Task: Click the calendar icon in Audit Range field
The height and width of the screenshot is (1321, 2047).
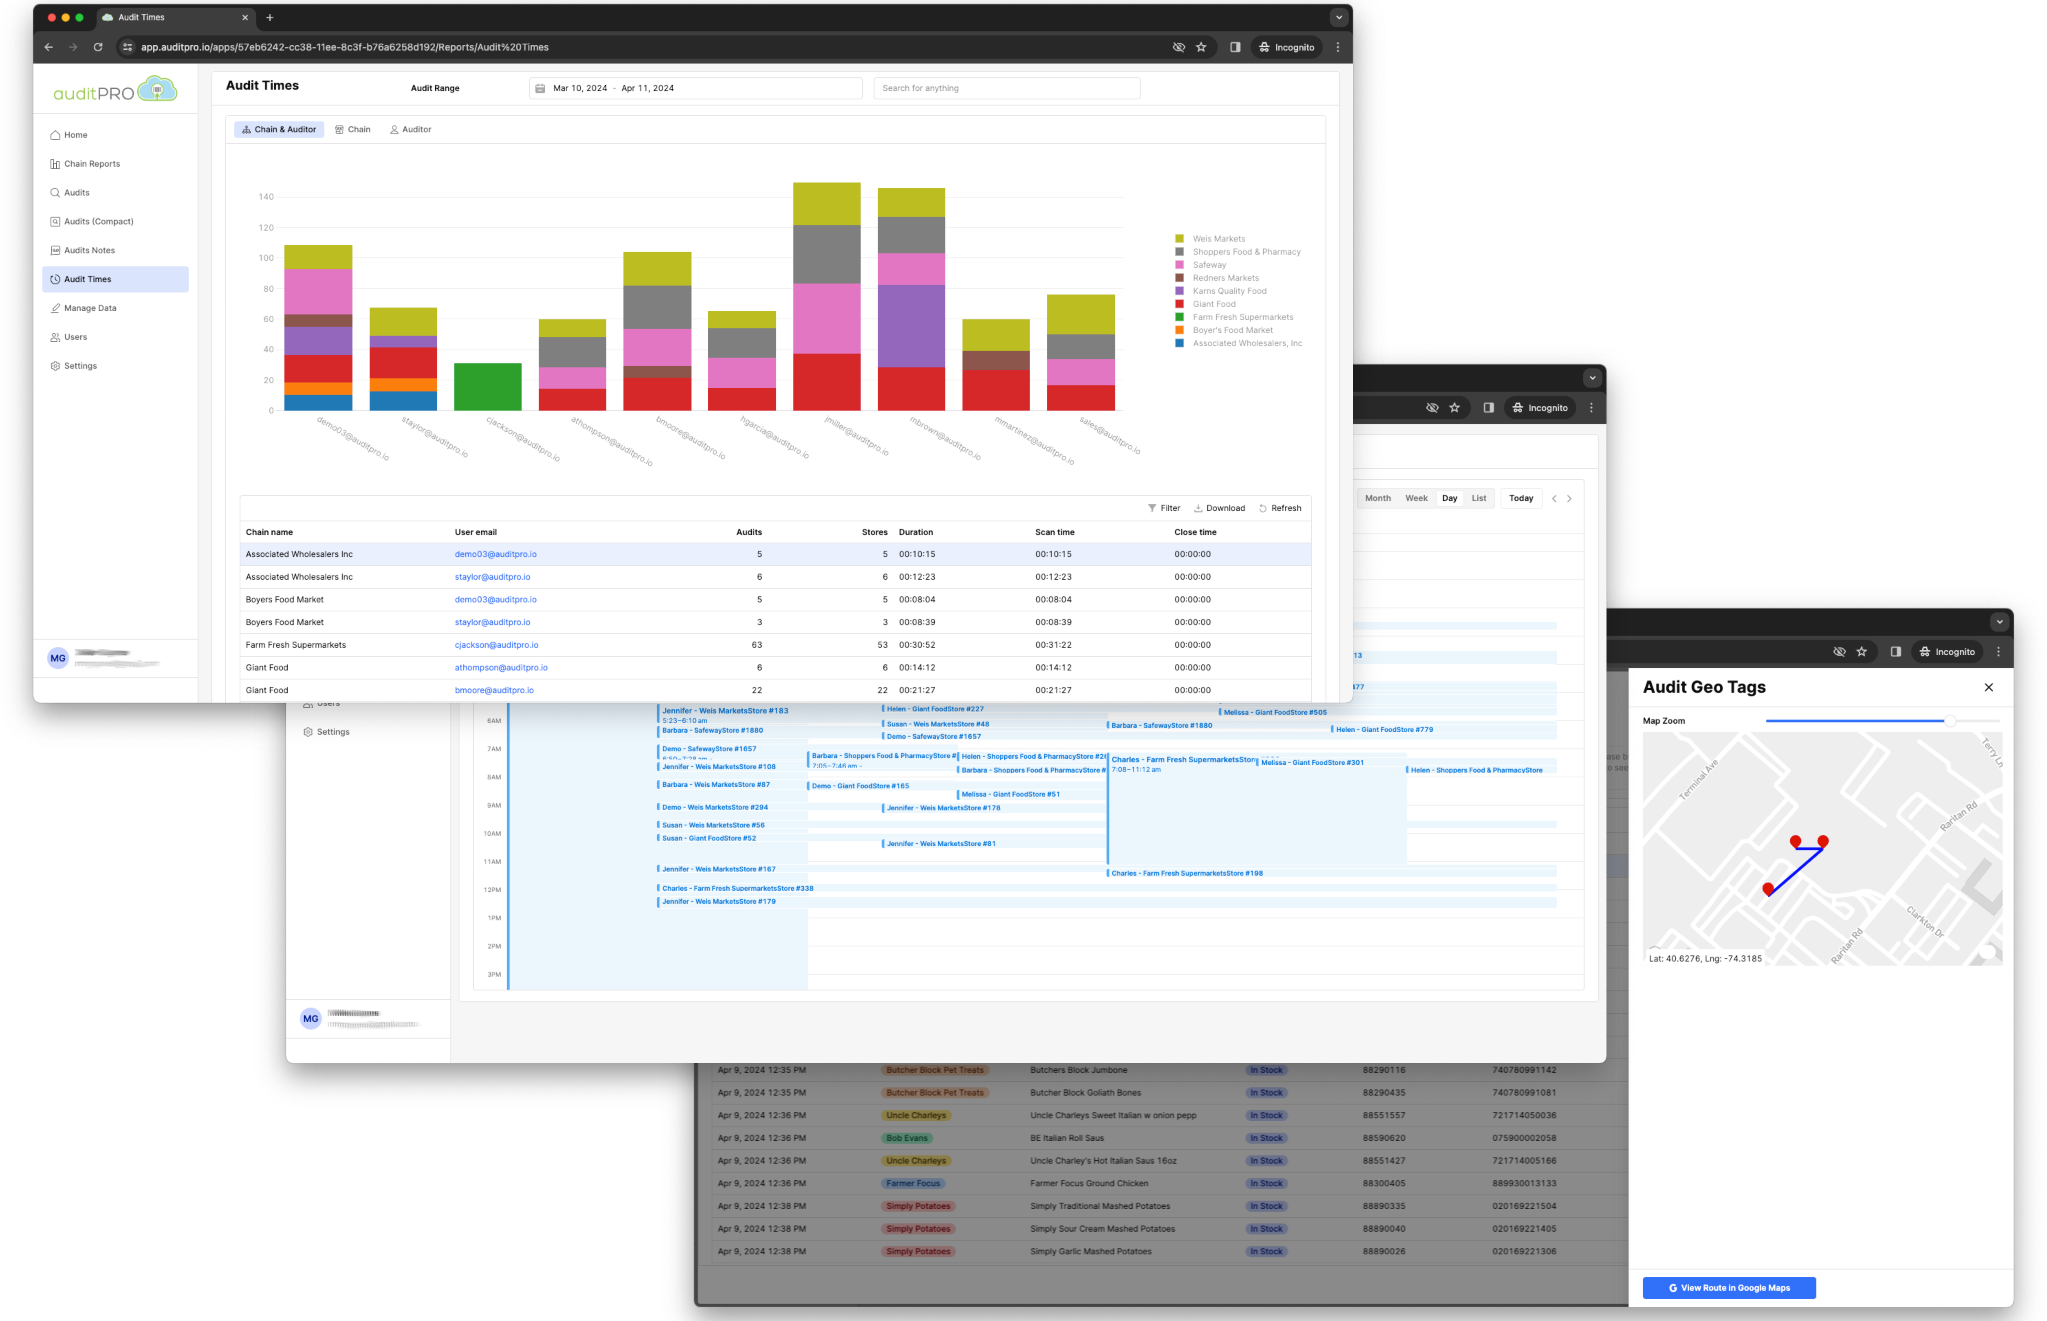Action: pos(540,88)
